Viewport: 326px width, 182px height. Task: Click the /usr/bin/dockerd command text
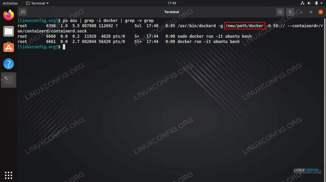tap(196, 26)
